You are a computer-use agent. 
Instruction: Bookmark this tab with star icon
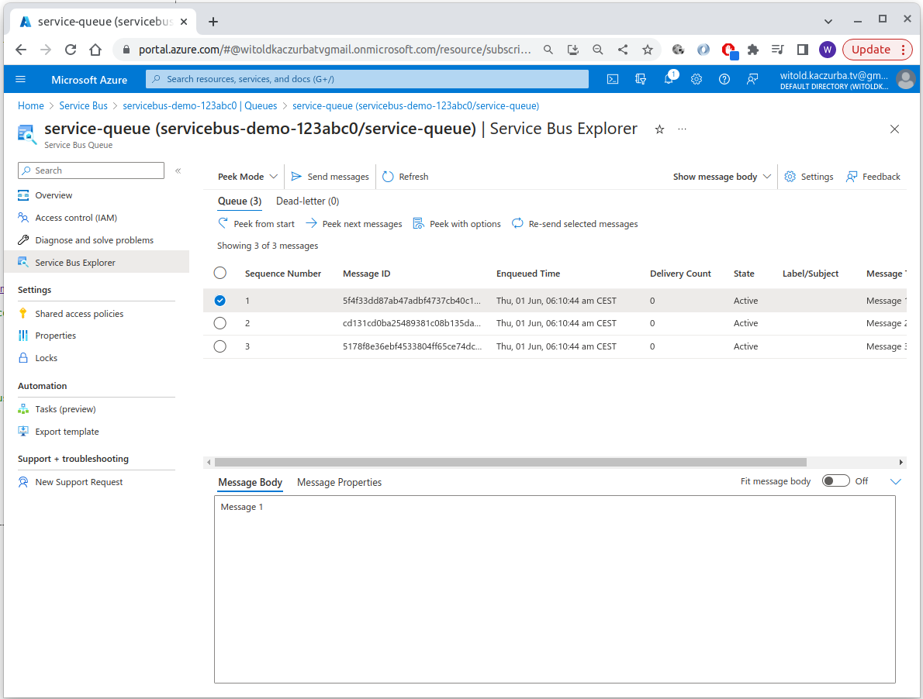(x=648, y=50)
